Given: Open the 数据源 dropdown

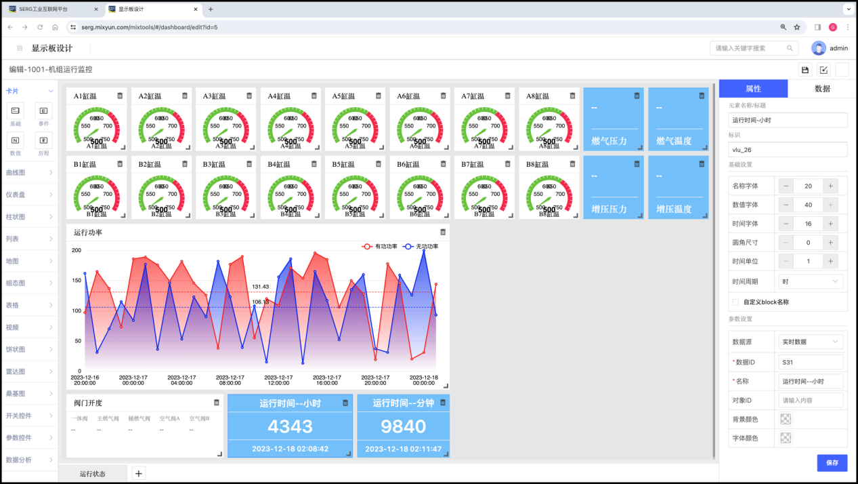Looking at the screenshot, I should tap(810, 342).
